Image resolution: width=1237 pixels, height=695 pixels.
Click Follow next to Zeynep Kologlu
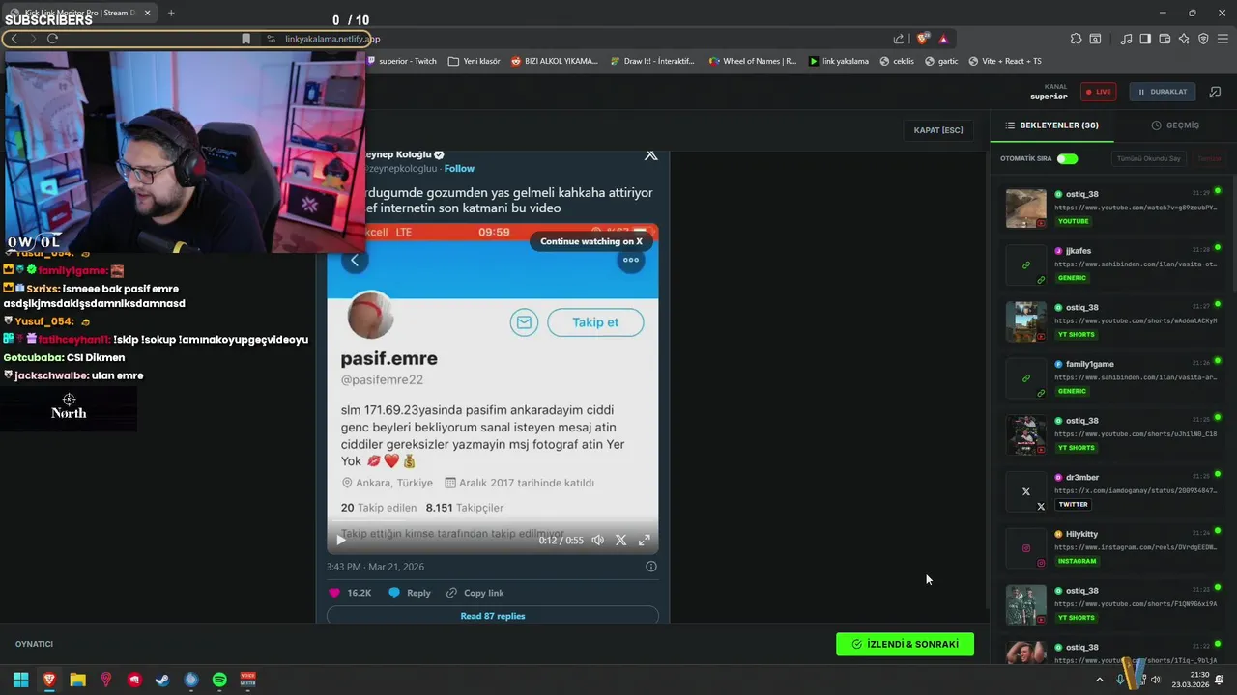tap(459, 169)
